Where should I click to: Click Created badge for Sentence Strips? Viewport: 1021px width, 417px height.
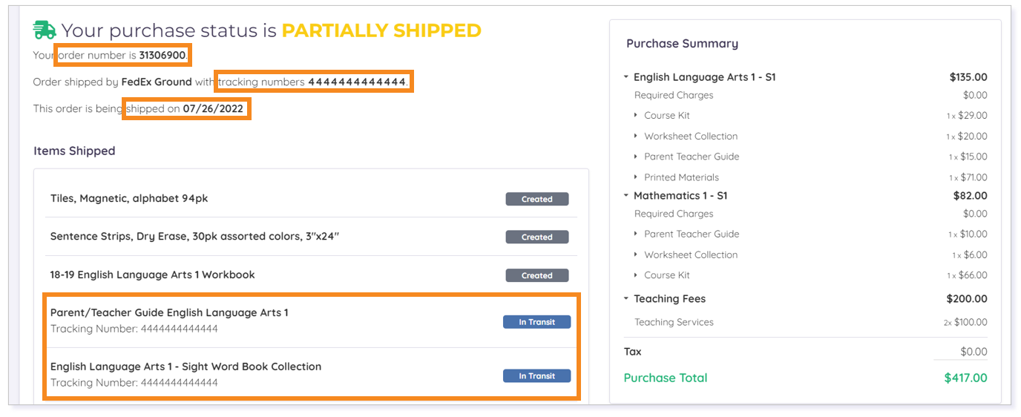(x=537, y=237)
